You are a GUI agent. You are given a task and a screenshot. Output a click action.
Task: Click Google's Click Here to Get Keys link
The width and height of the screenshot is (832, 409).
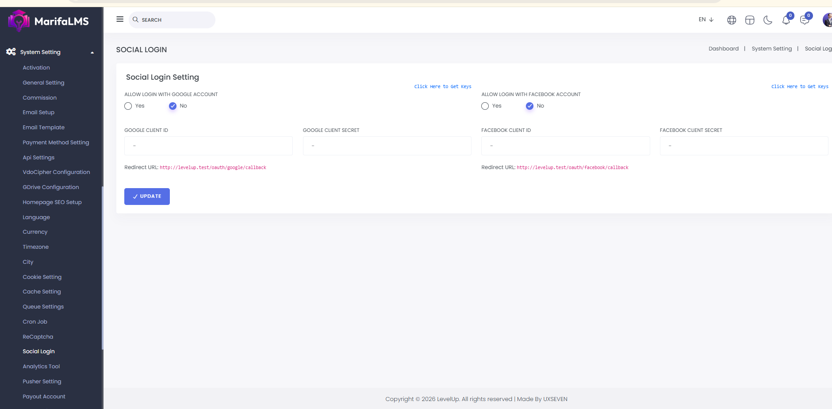(443, 87)
